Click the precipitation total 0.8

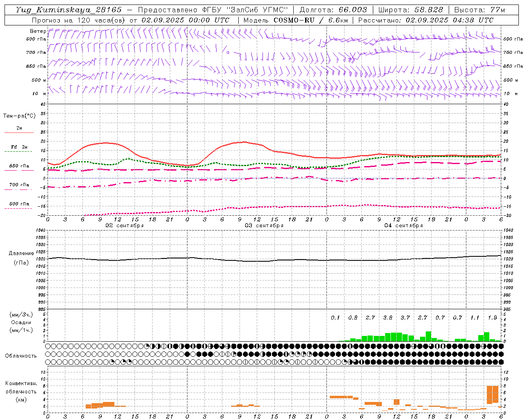pos(353,317)
